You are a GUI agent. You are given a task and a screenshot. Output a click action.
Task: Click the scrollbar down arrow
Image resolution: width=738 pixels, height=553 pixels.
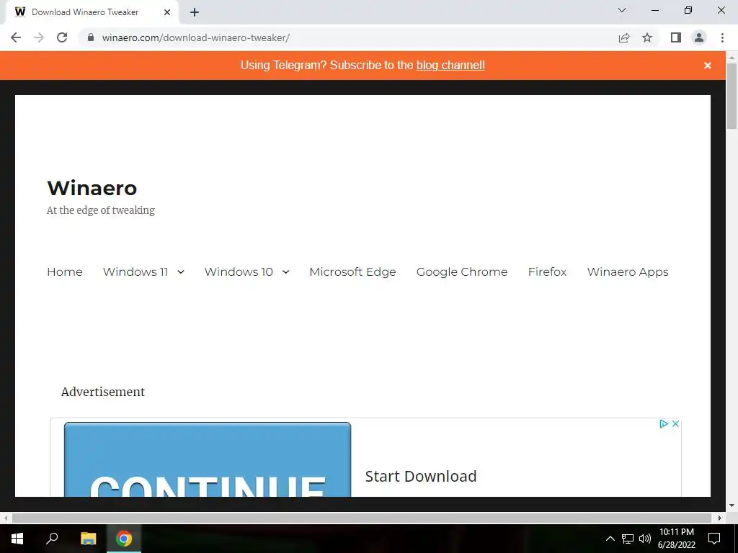click(732, 505)
